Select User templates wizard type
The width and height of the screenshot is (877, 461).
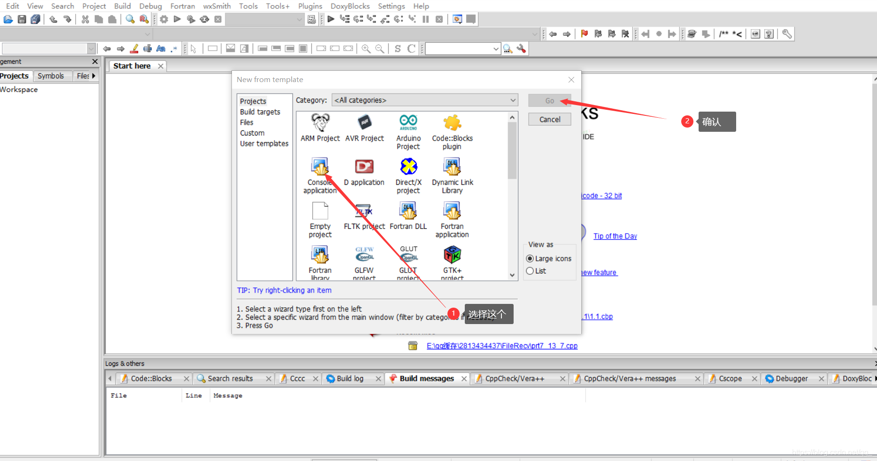[x=264, y=144]
